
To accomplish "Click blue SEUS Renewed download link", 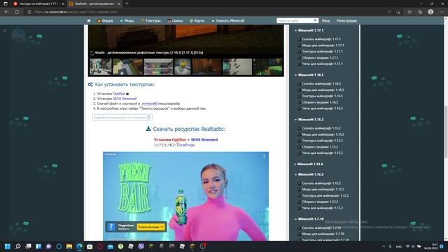I will (204, 140).
